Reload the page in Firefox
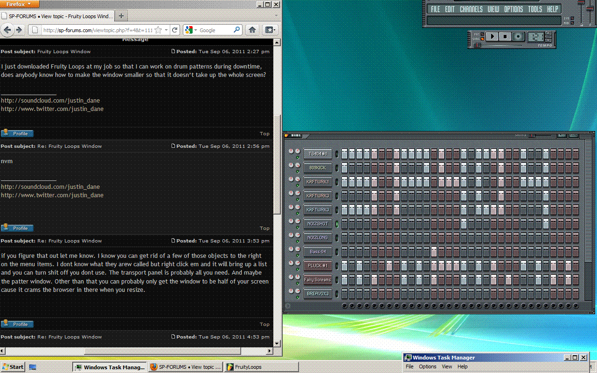The height and width of the screenshot is (373, 597). 175,30
